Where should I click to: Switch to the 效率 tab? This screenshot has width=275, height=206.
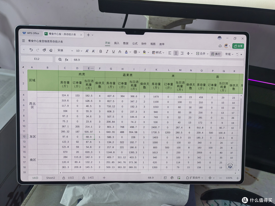(x=162, y=44)
